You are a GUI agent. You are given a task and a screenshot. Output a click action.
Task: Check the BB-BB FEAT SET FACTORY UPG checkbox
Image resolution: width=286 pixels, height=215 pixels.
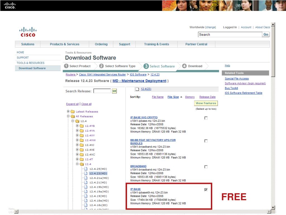(206, 141)
